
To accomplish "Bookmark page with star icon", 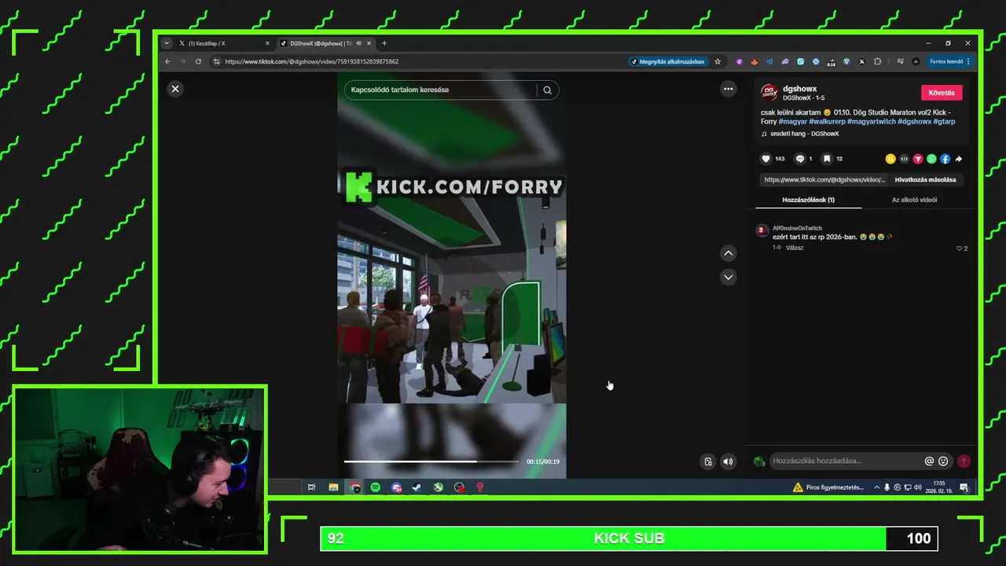I will pyautogui.click(x=718, y=61).
